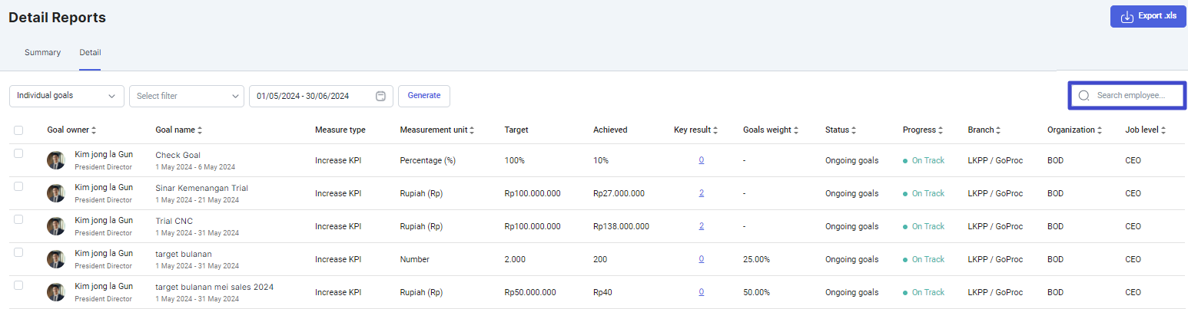Toggle the select-all header checkbox

(x=18, y=130)
